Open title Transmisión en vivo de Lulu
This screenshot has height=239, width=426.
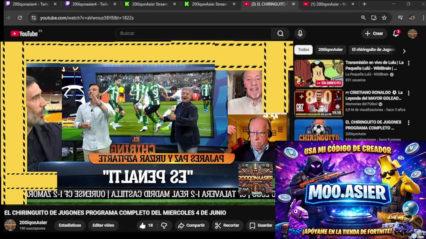pyautogui.click(x=374, y=65)
